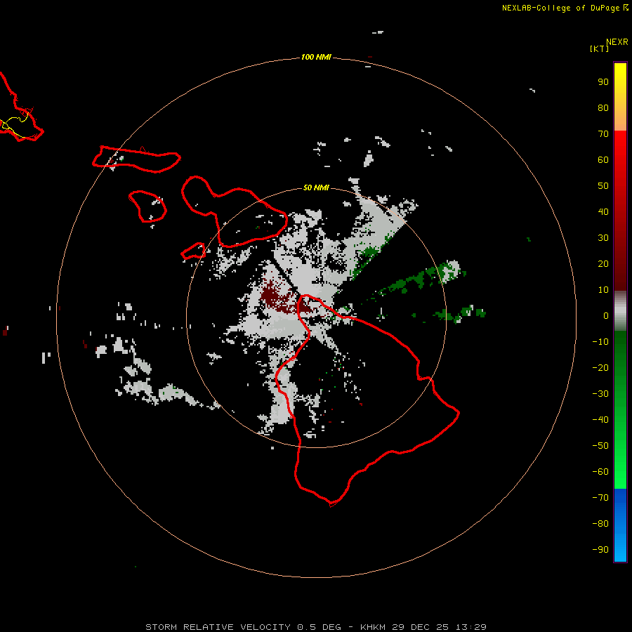632x632 pixels.
Task: Select the -40 value on velocity scale
Action: pos(600,420)
